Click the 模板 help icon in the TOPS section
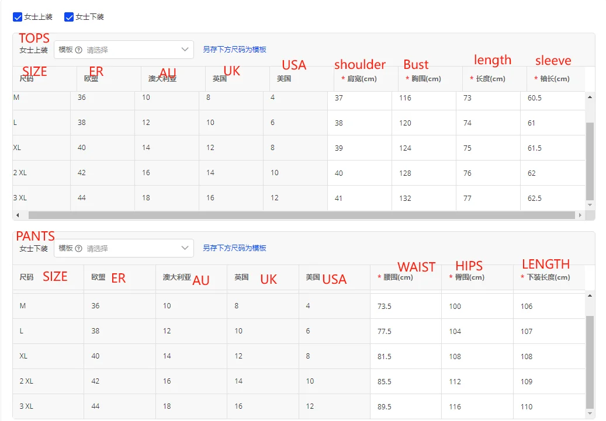Viewport: 606px width, 421px height. (x=79, y=50)
